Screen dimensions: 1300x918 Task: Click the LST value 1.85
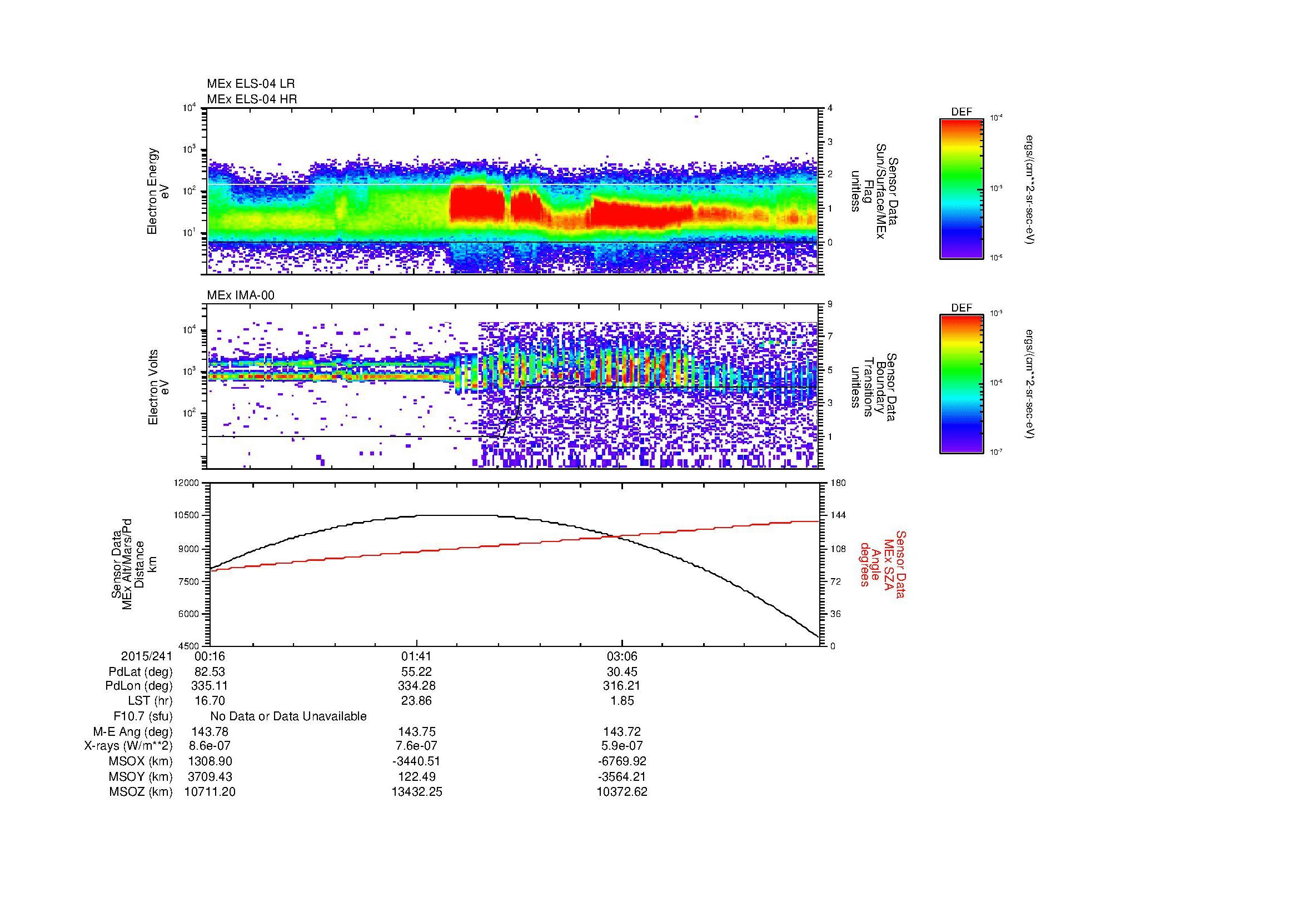tap(622, 701)
